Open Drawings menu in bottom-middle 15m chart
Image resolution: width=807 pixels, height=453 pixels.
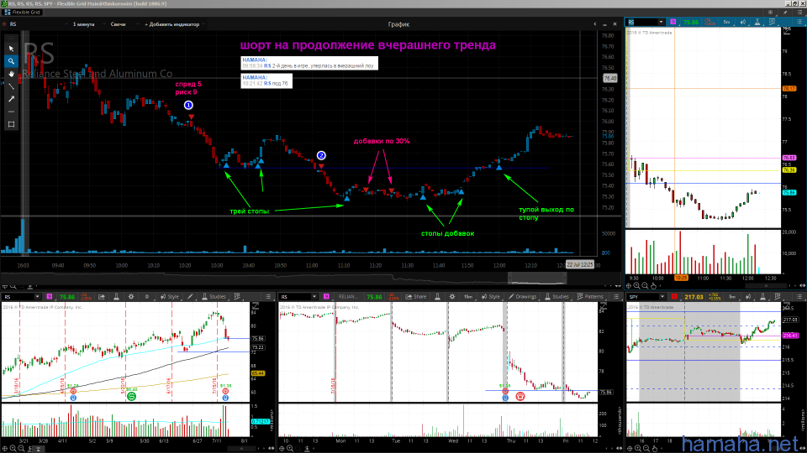522,297
